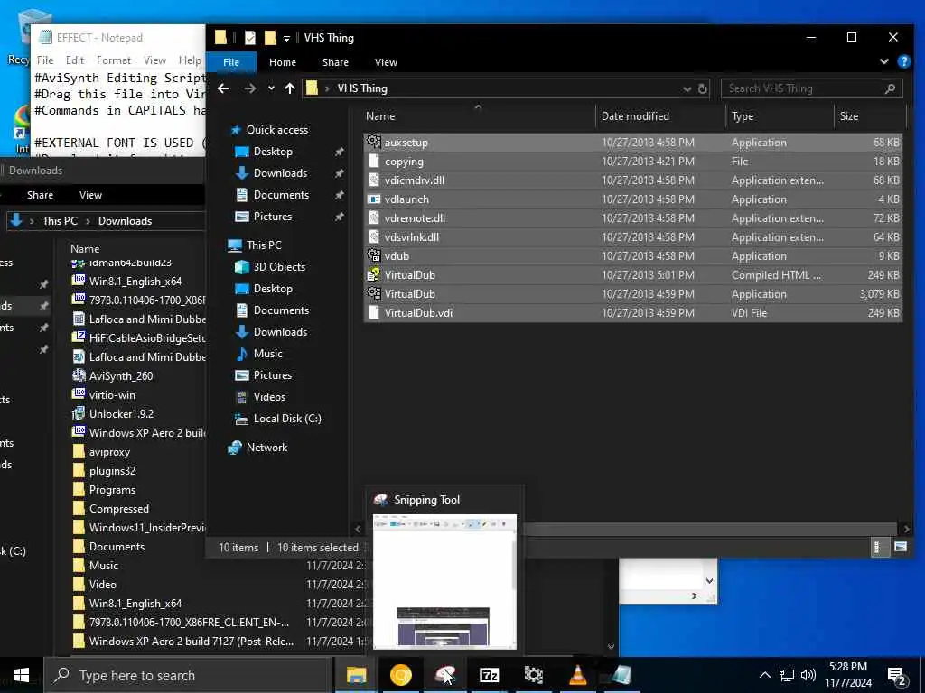
Task: Click Properties icon in quick access toolbar
Action: coord(250,38)
